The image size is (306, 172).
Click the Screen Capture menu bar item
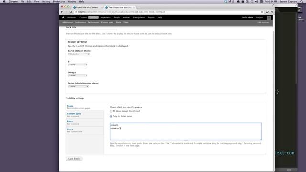tap(288, 2)
